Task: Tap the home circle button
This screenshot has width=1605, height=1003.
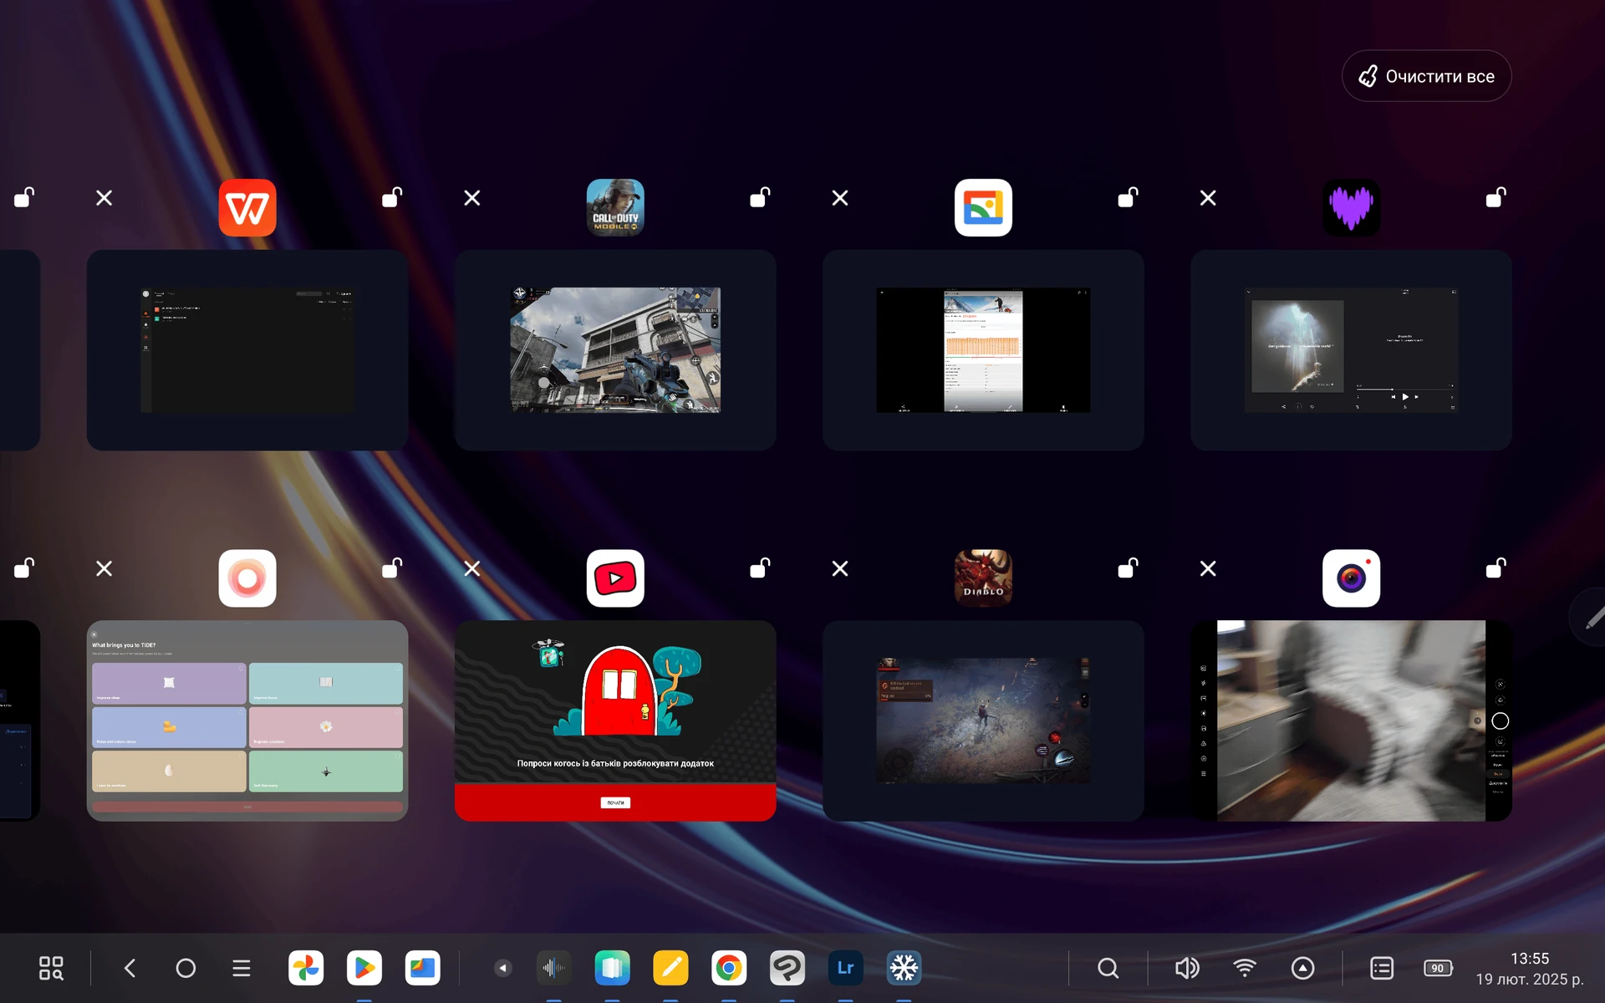Action: (x=186, y=968)
